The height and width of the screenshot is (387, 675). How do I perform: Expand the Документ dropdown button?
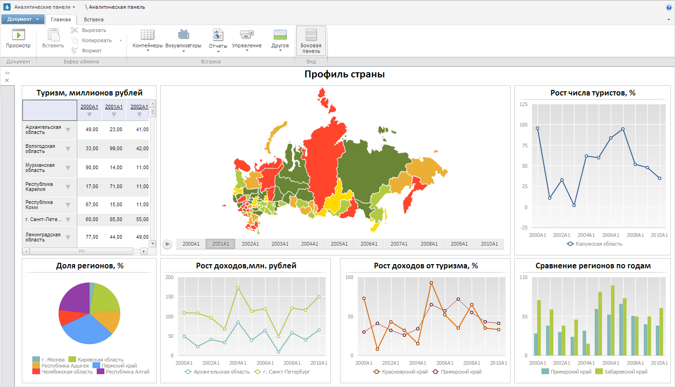pos(23,19)
